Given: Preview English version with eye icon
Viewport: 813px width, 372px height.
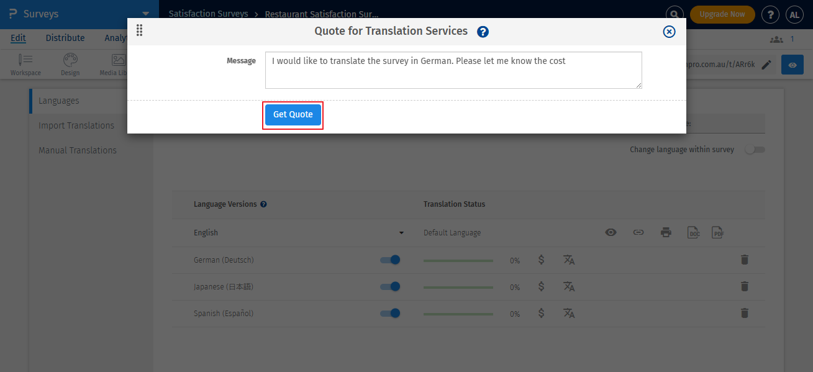Looking at the screenshot, I should coord(611,232).
